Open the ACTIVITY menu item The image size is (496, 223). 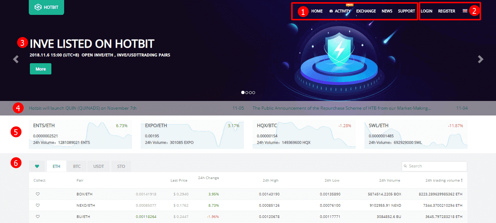point(340,11)
